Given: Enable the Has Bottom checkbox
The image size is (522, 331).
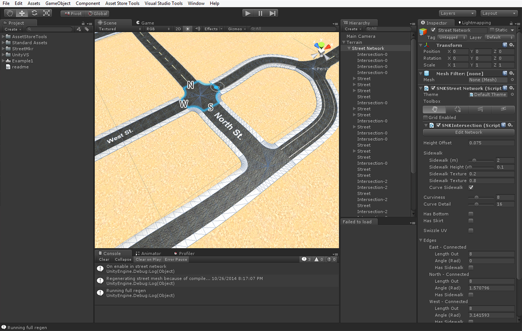Looking at the screenshot, I should point(471,214).
